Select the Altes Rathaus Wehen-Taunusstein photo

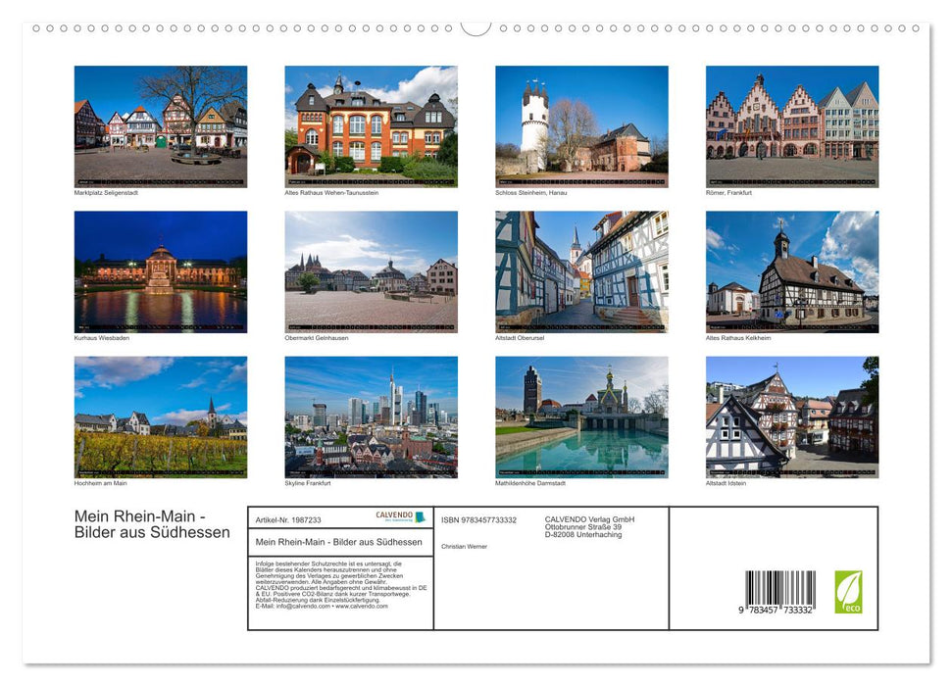[370, 124]
